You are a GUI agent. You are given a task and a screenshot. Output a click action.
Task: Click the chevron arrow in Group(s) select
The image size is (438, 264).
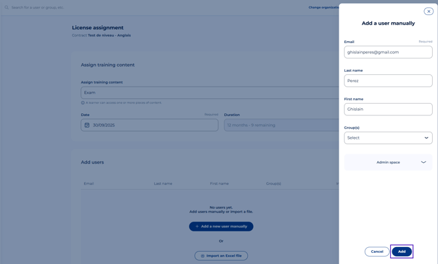pyautogui.click(x=426, y=138)
